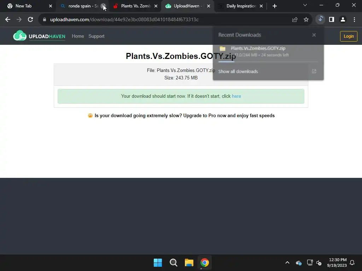Open the Chrome profile icon

(343, 20)
